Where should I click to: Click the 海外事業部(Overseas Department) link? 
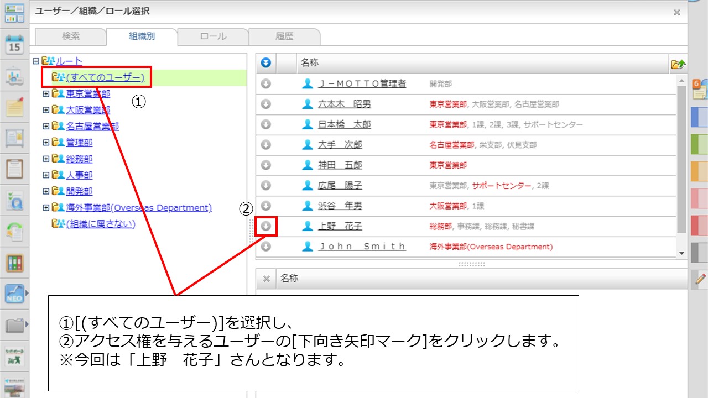pos(139,208)
